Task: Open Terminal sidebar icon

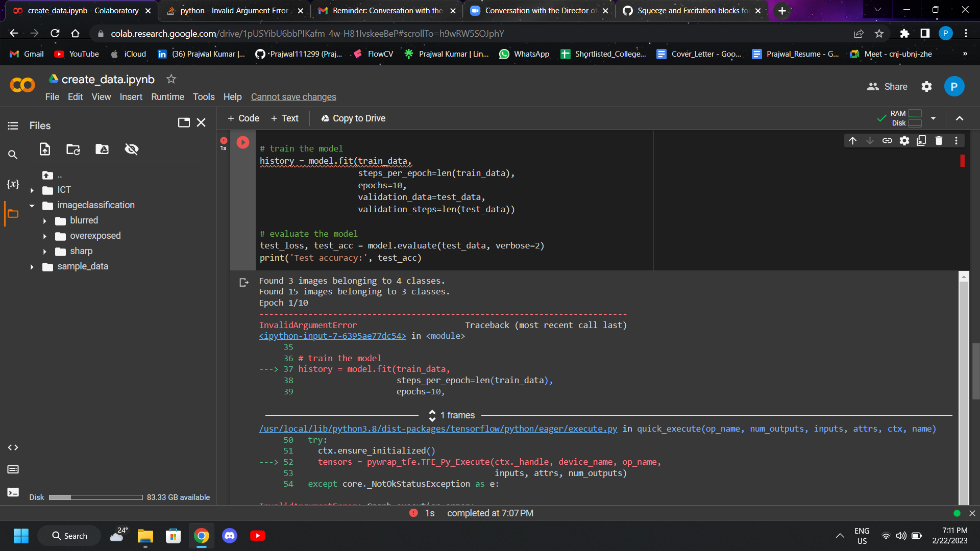Action: point(13,492)
